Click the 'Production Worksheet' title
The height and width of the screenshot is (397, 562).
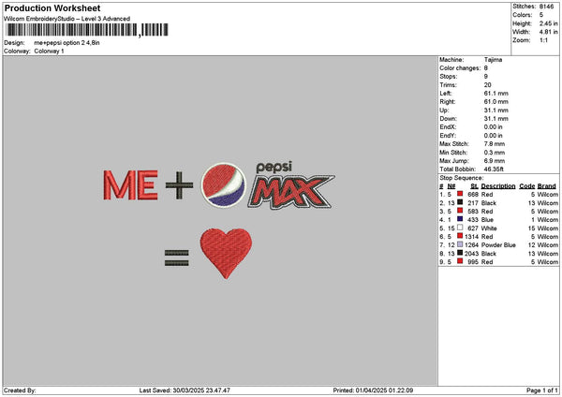click(x=52, y=7)
